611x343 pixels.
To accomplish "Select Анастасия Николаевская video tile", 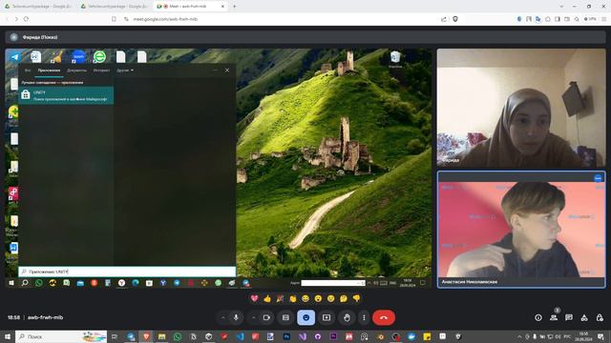I will (x=521, y=230).
